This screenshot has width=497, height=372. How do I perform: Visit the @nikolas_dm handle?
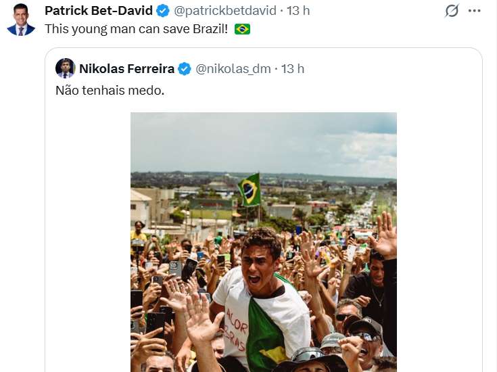[x=233, y=69]
